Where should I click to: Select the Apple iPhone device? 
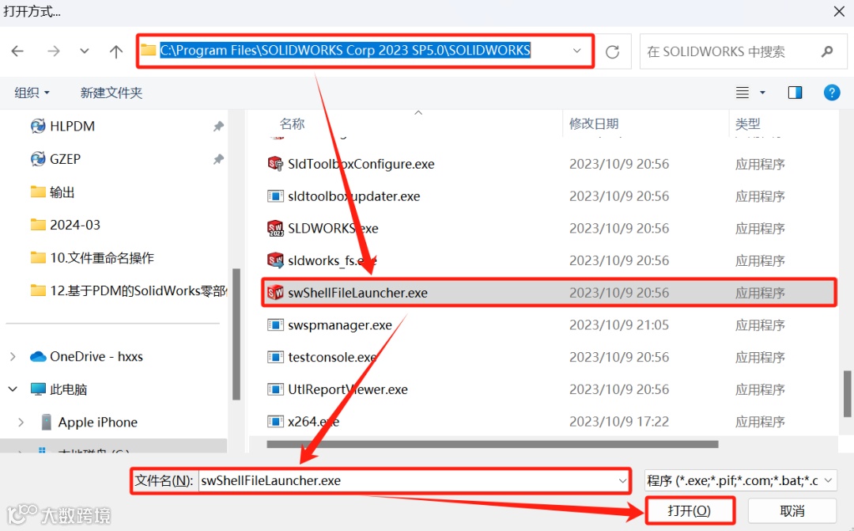click(89, 423)
